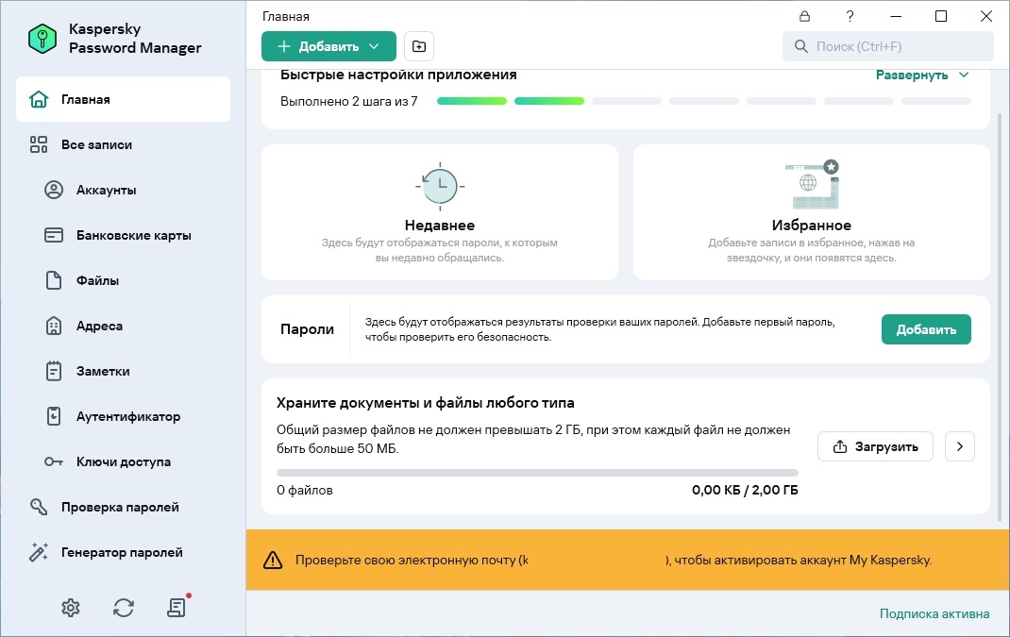Expand quick settings with Развернуть
Image resolution: width=1010 pixels, height=637 pixels.
(x=922, y=75)
